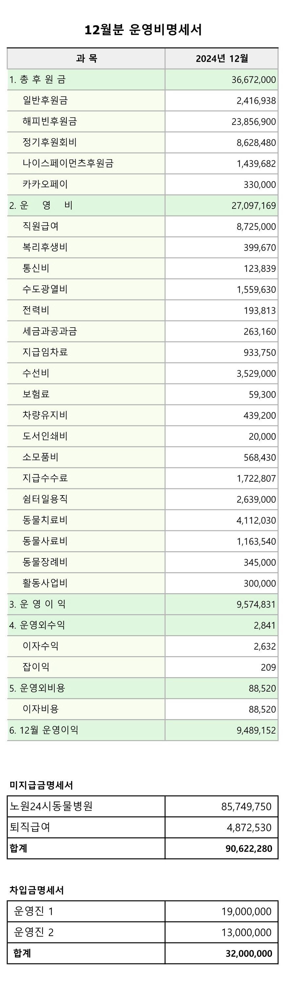Click the 운 영 이 익 amount 9,574,831
This screenshot has height=990, width=291.
256,605
